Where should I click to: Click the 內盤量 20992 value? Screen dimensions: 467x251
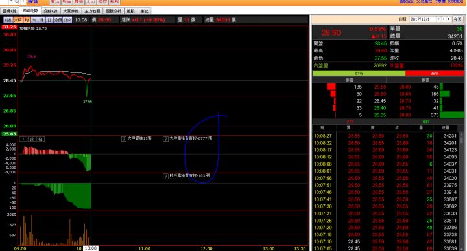click(x=380, y=65)
